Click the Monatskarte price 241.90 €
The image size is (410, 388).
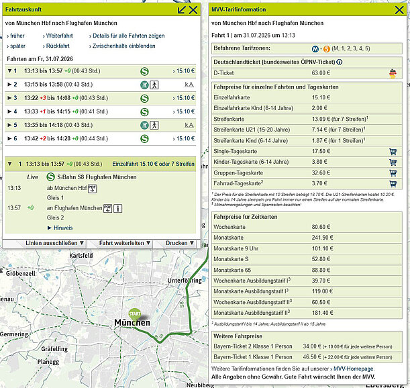tap(322, 238)
